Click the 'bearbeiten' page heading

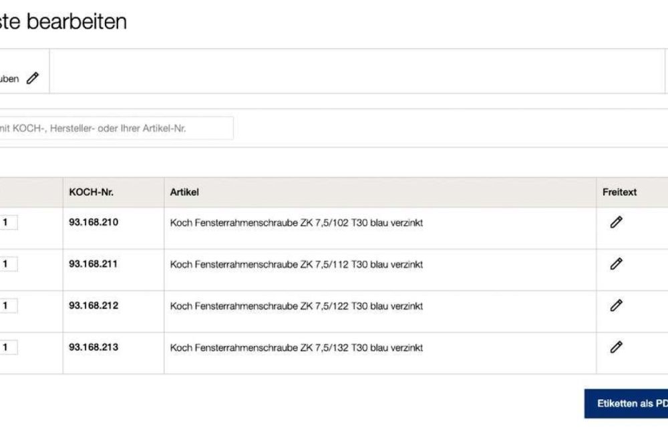[x=77, y=21]
